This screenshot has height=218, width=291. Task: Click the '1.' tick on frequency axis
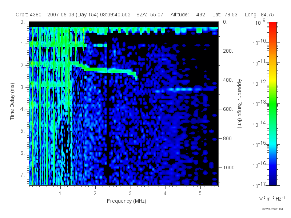click(x=61, y=194)
